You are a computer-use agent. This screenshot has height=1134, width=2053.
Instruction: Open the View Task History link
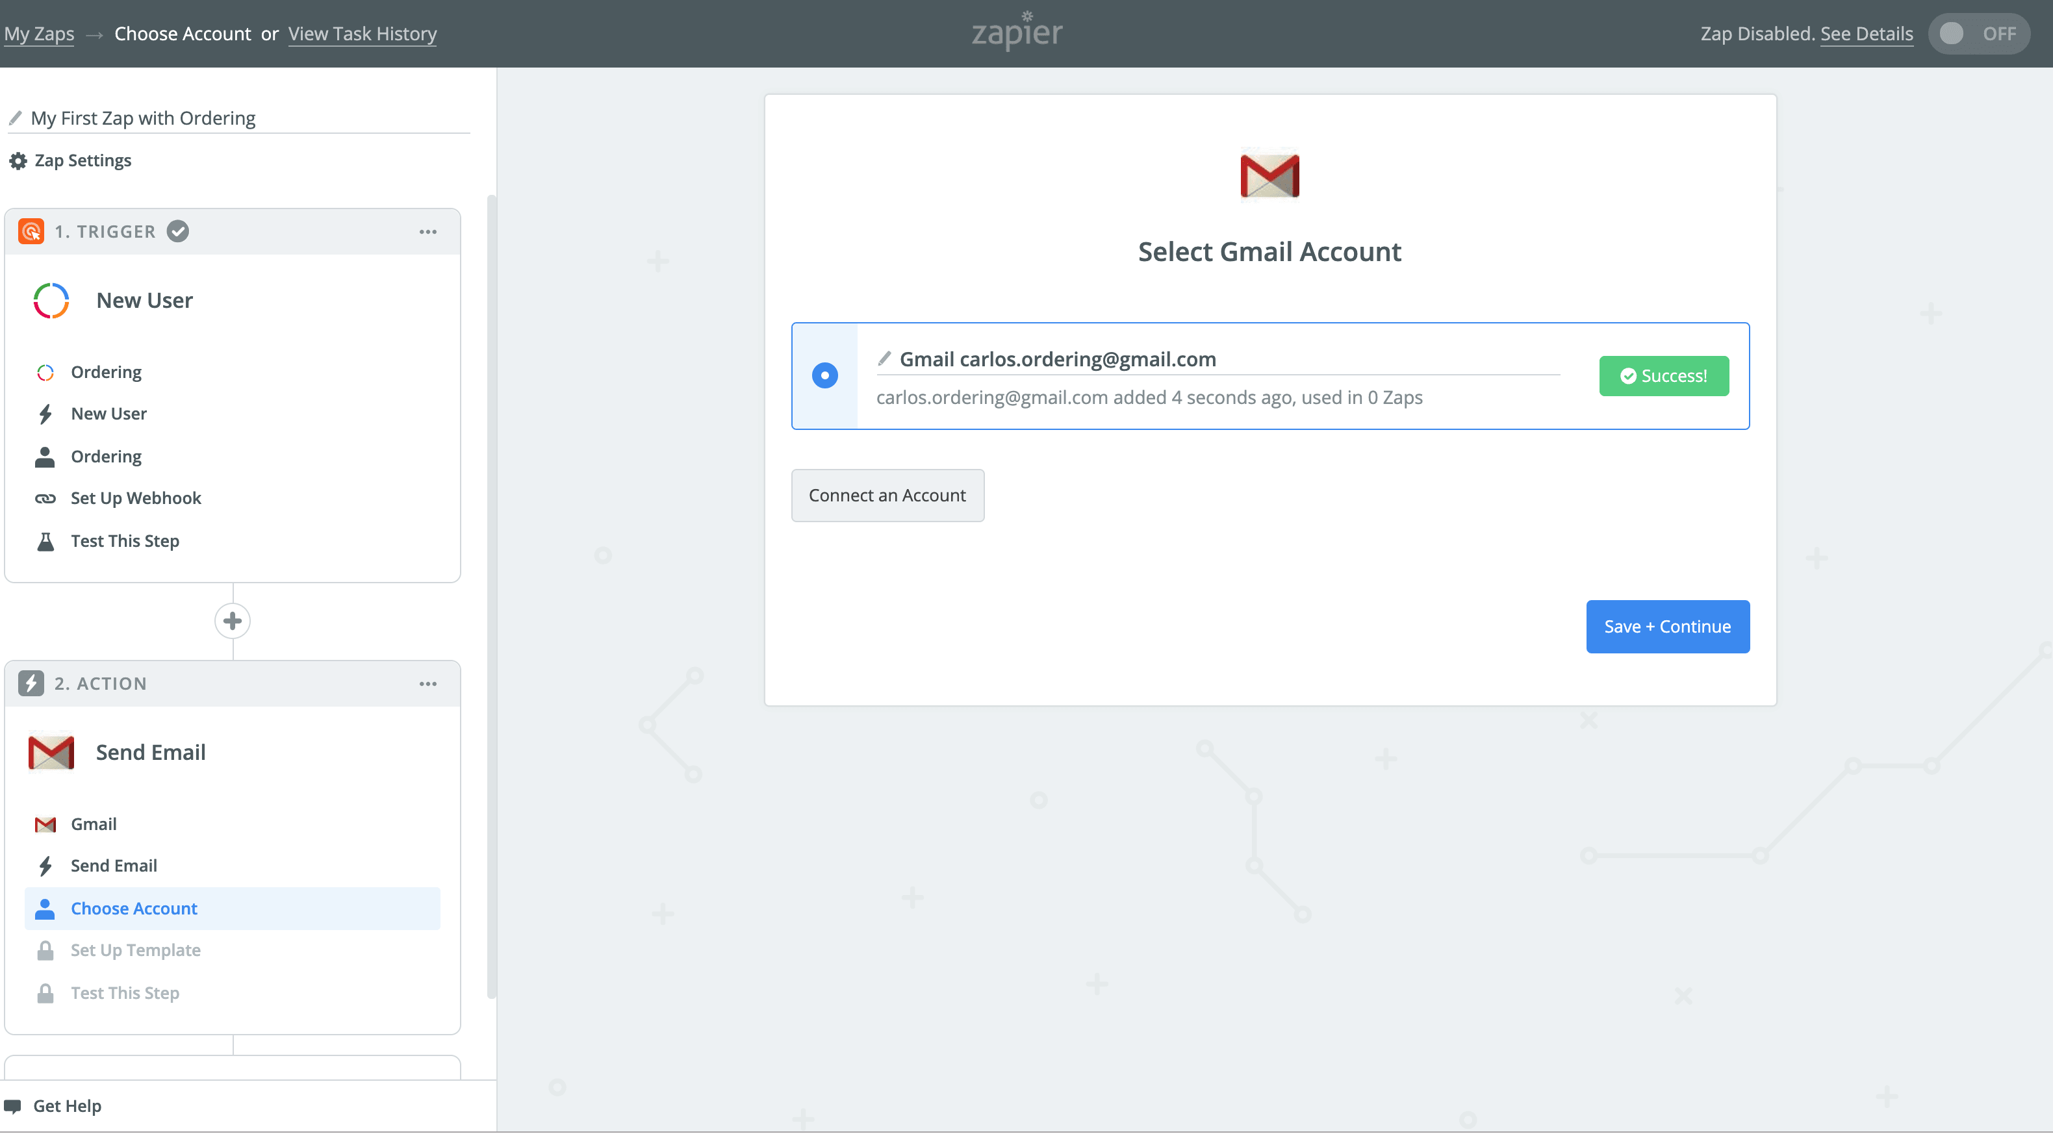pyautogui.click(x=362, y=34)
